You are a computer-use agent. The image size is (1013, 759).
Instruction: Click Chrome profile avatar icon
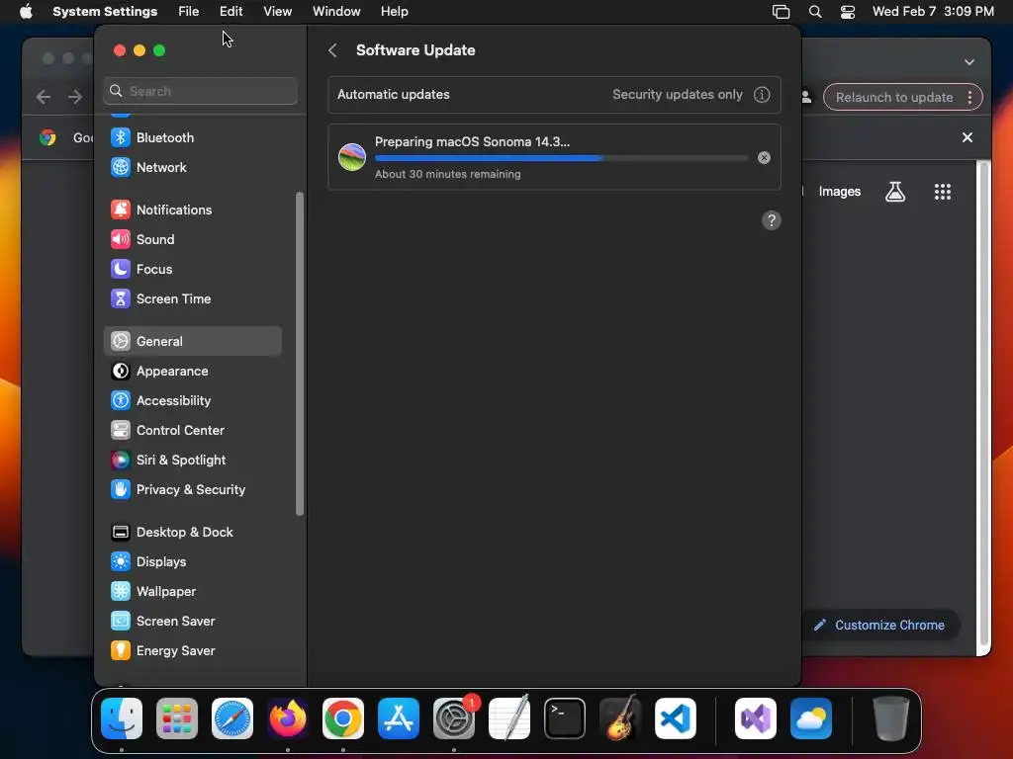click(x=806, y=98)
